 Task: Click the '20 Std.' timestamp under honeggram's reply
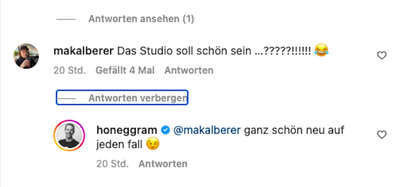[x=112, y=164]
